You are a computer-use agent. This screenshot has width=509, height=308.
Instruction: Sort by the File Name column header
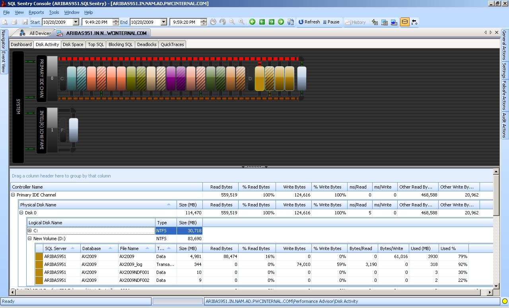click(x=136, y=248)
